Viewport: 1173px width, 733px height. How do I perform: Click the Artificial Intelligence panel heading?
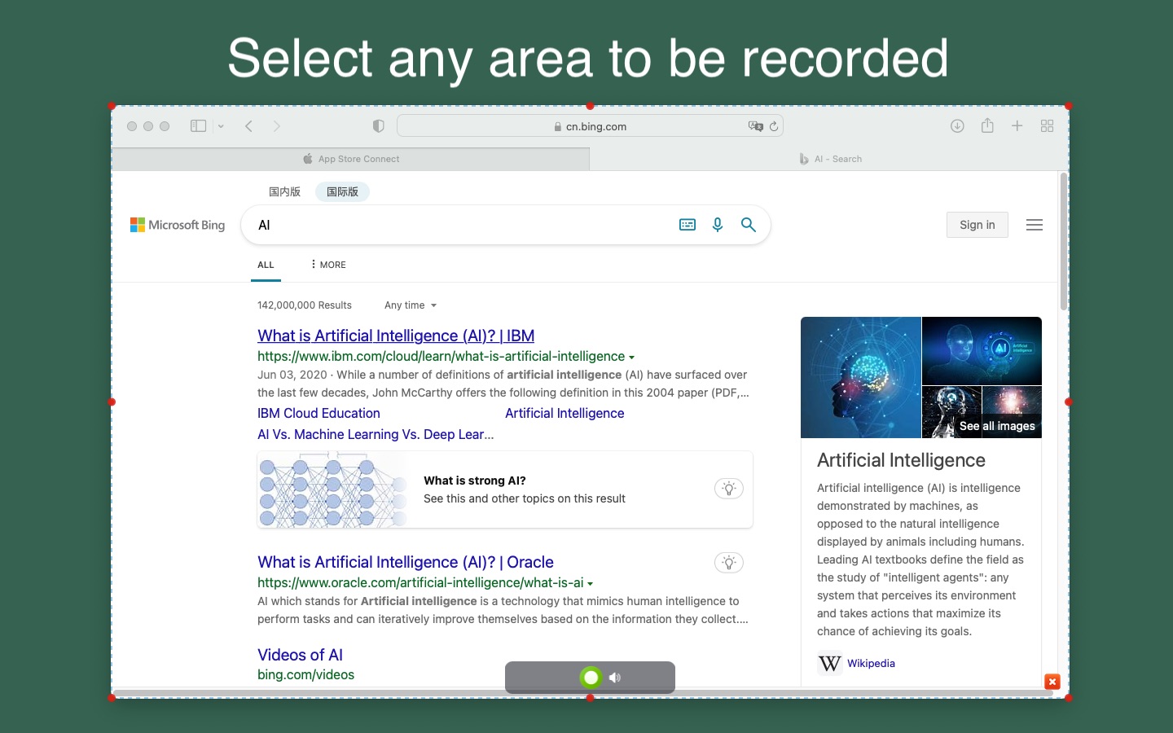tap(901, 460)
